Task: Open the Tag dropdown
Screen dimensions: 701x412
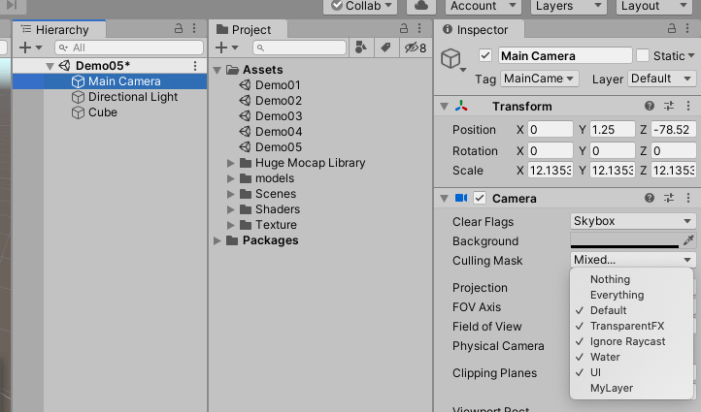Action: (539, 79)
